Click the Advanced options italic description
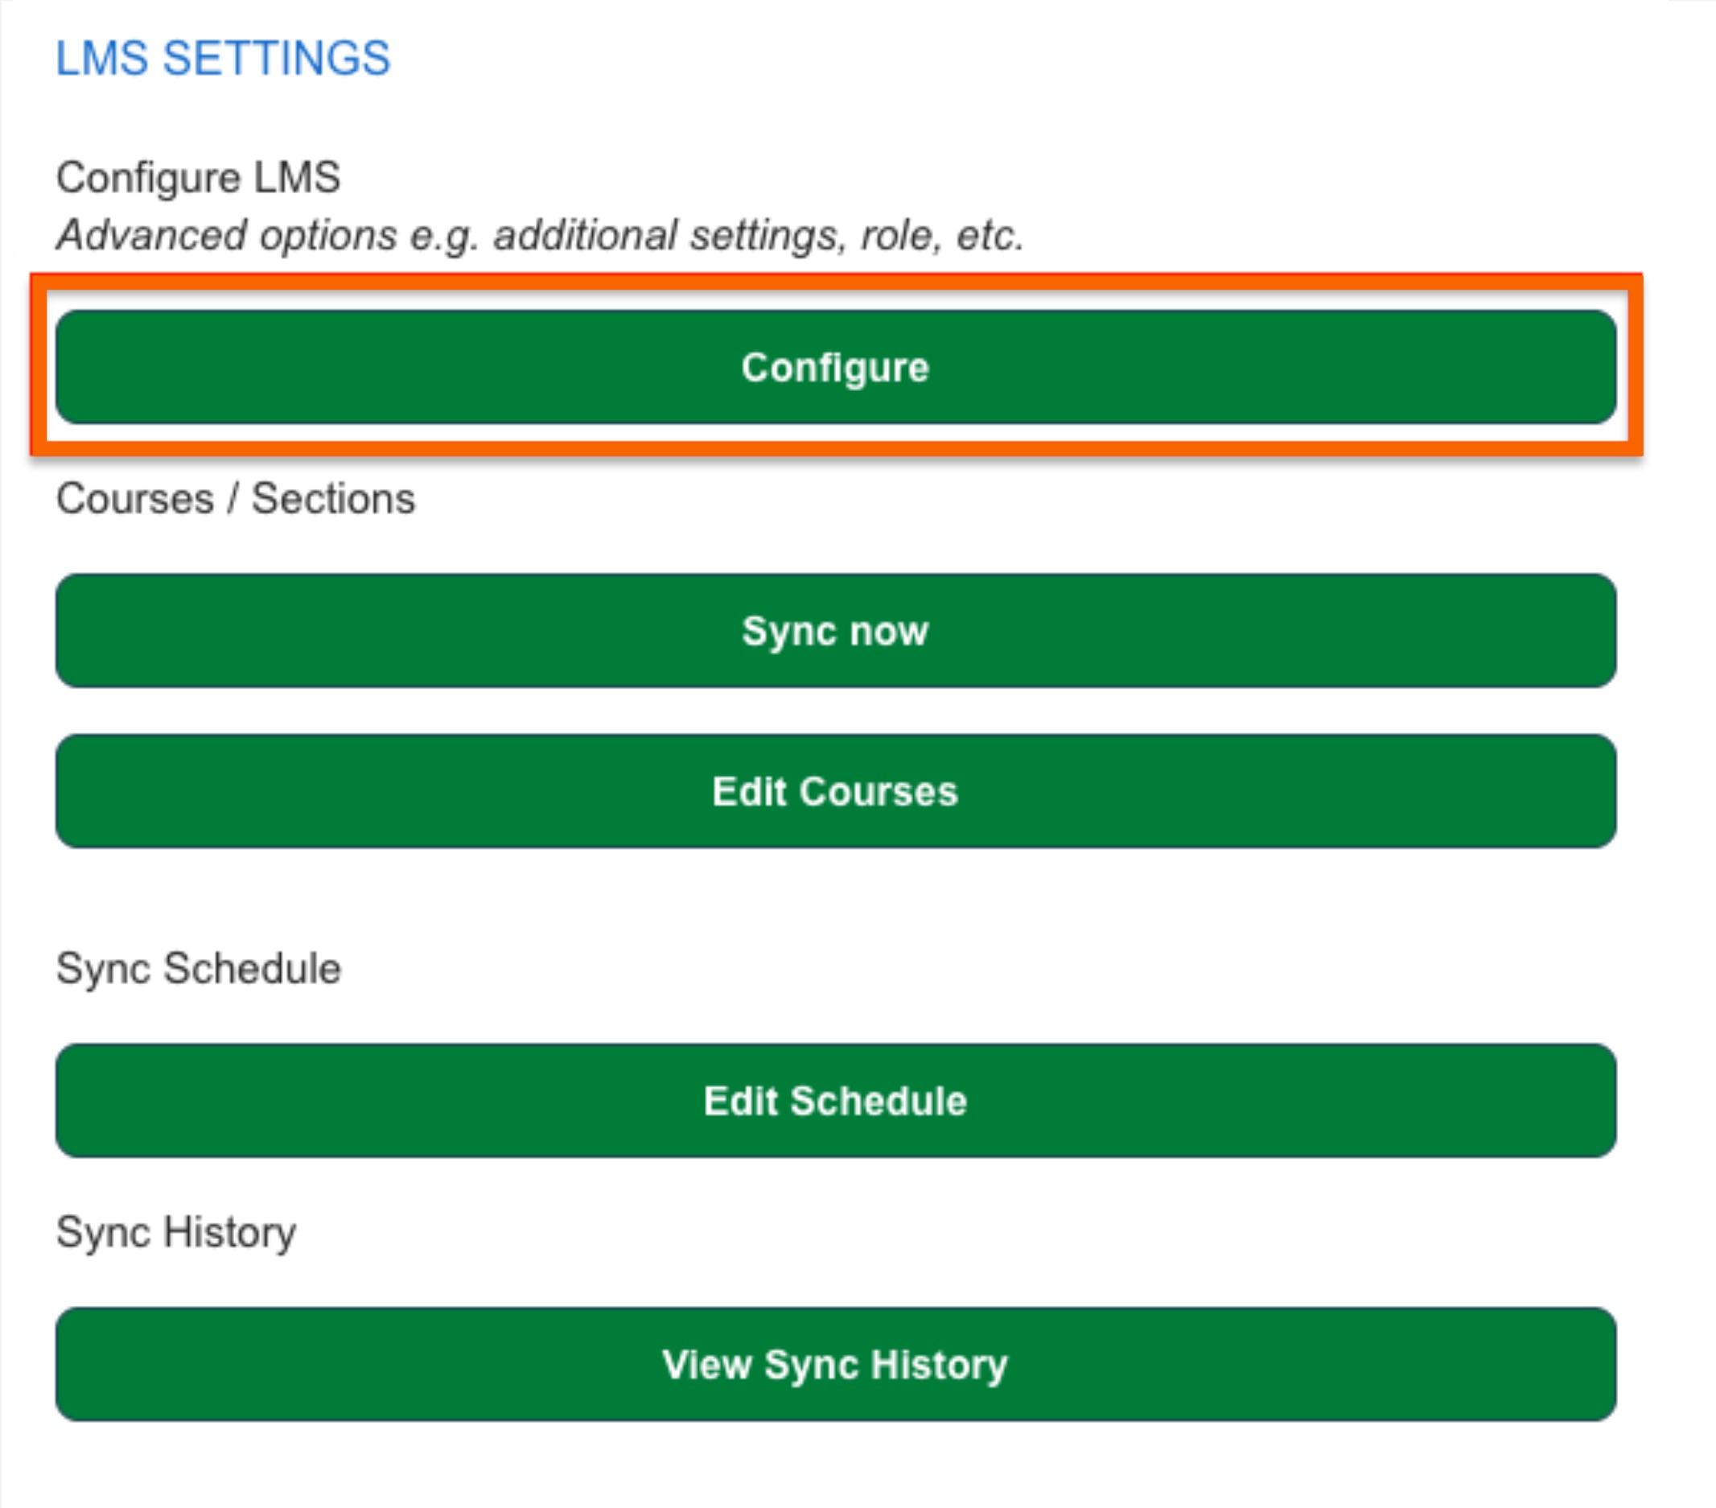 [x=540, y=235]
